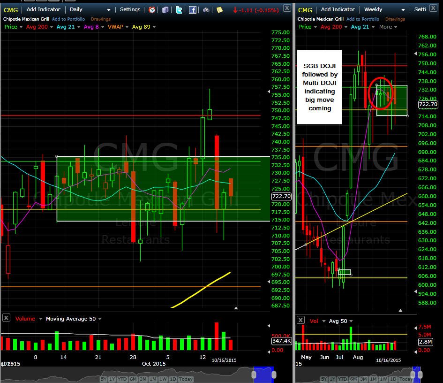This screenshot has height=383, width=443.
Task: Remove the weekly Vol indicator pane
Action: tap(300, 320)
